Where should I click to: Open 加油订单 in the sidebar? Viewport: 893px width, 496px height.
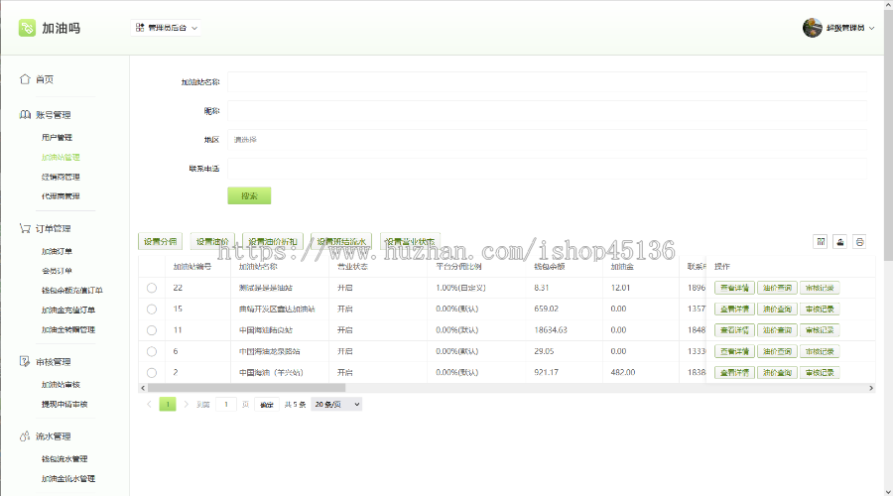57,251
